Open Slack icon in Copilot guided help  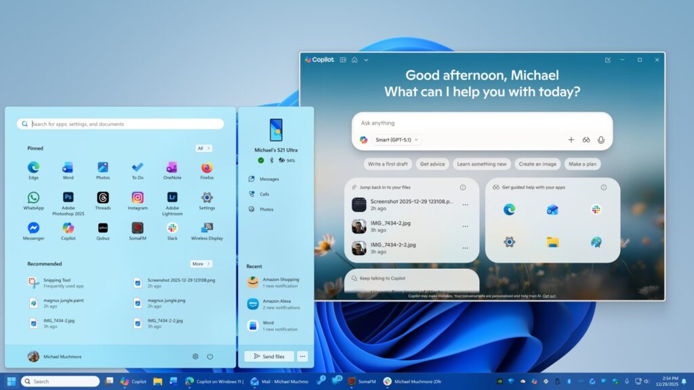tap(596, 210)
